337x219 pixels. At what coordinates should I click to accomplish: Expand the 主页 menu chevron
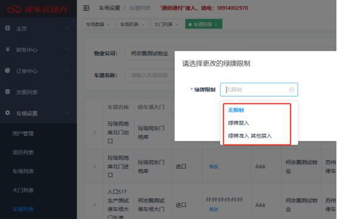pyautogui.click(x=67, y=28)
